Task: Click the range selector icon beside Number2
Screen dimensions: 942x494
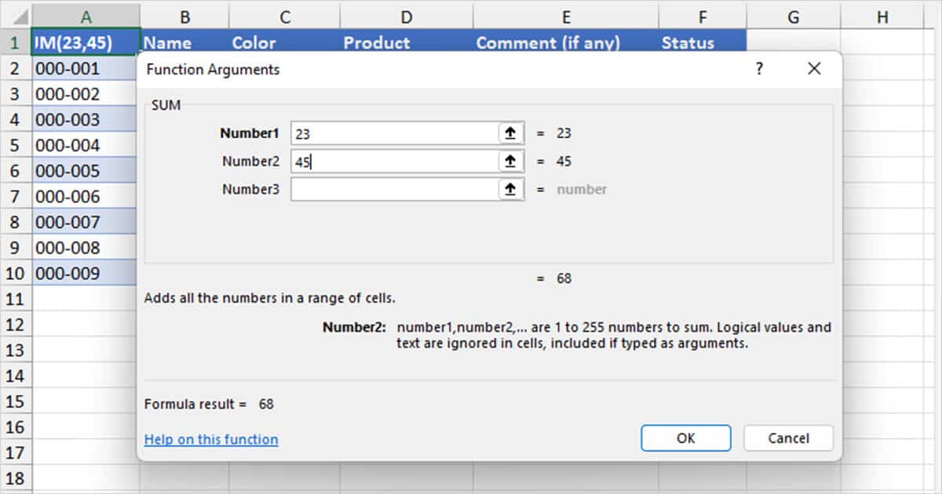Action: click(510, 161)
